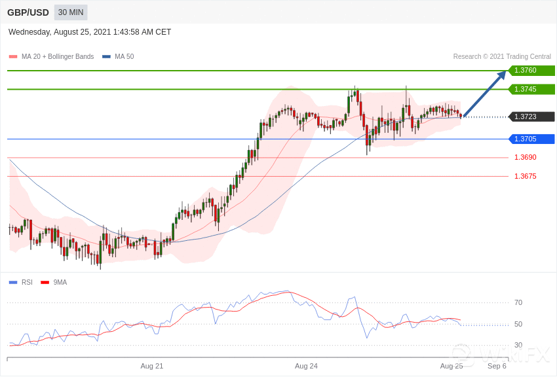
Task: Click the black 1.3723 current price tag
Action: pos(531,117)
